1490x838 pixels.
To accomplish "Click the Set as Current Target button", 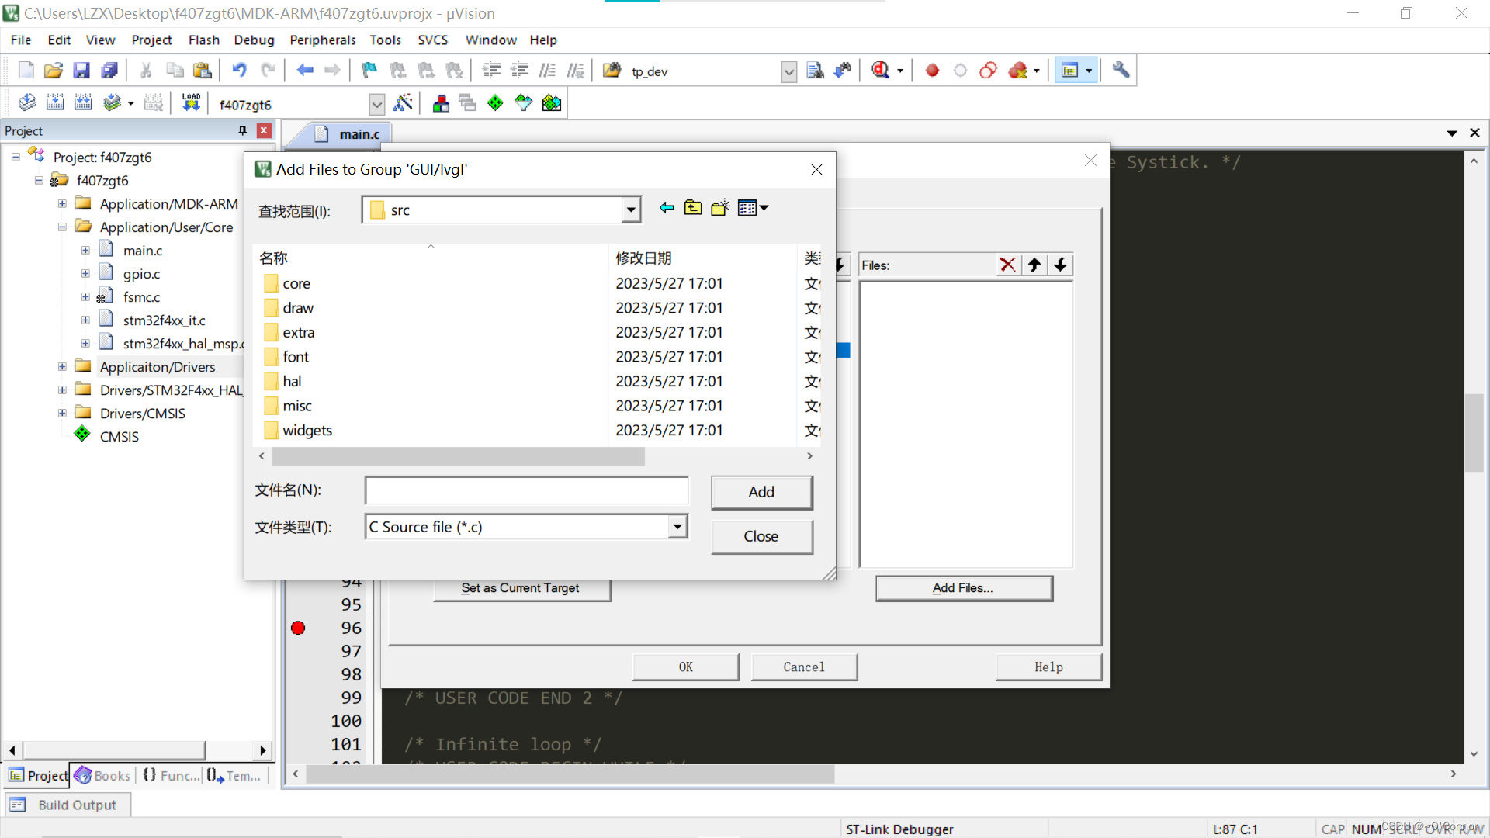I will (521, 588).
